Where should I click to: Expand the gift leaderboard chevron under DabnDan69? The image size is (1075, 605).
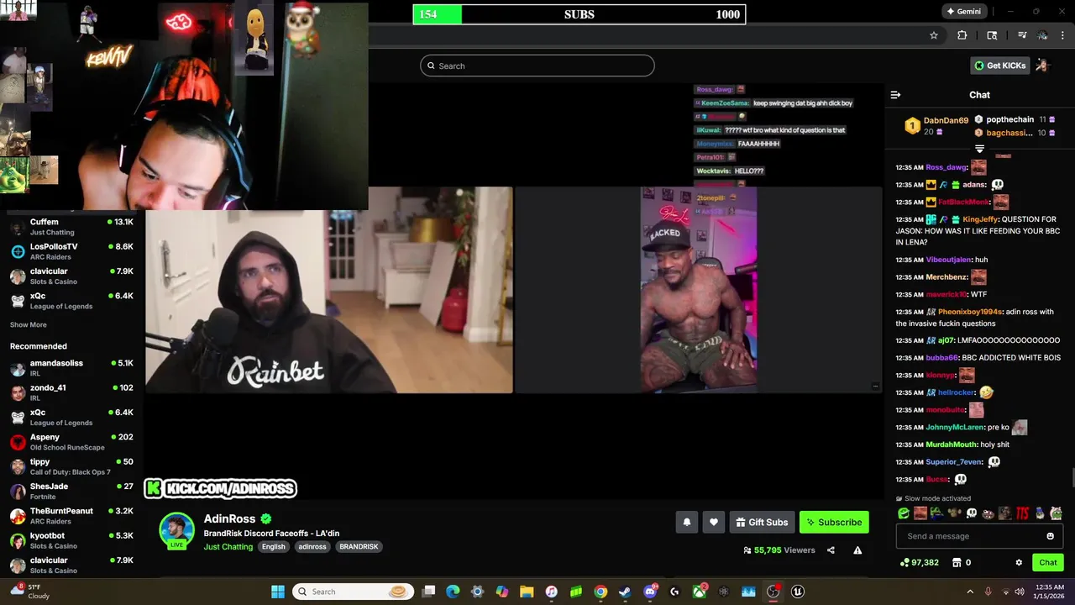tap(979, 149)
